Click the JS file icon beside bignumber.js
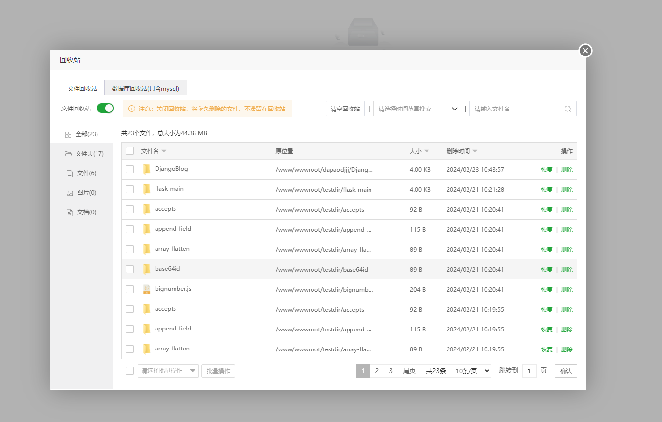This screenshot has width=662, height=422. (146, 289)
